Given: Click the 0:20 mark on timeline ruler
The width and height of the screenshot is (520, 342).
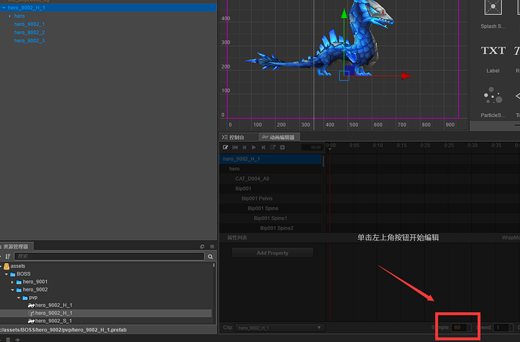Looking at the screenshot, I should [425, 145].
